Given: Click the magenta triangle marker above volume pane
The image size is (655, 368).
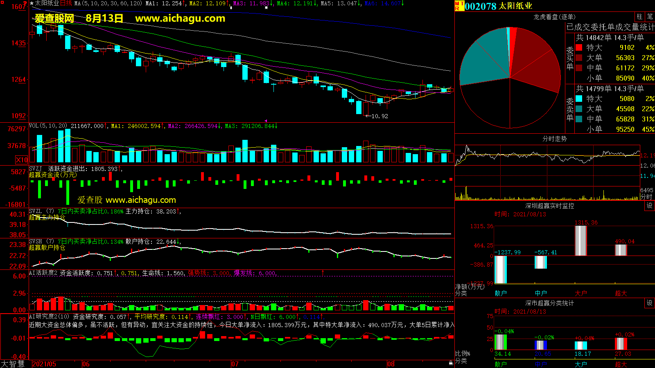Looking at the screenshot, I should coord(266,121).
